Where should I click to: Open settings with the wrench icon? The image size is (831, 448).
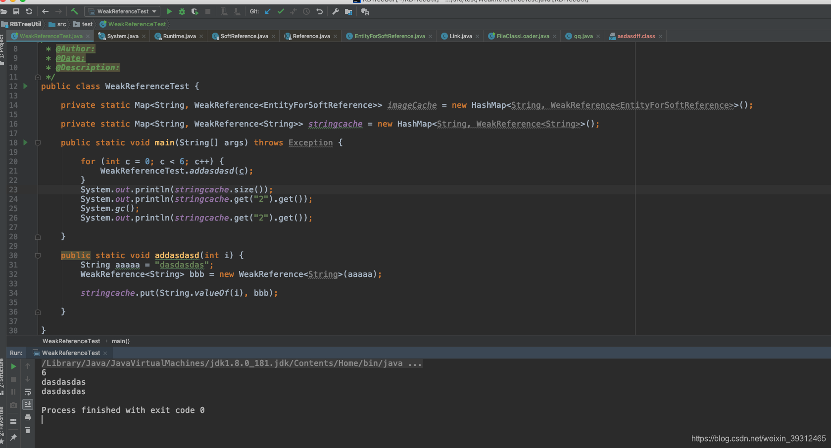pyautogui.click(x=336, y=11)
